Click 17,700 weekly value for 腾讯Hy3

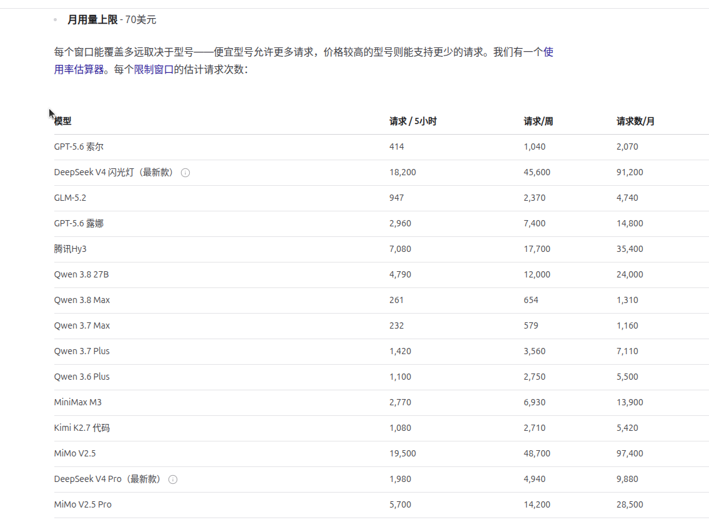(537, 249)
